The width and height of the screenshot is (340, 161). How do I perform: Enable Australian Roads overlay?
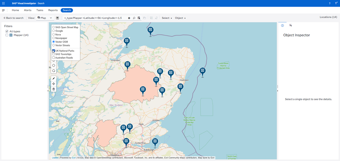tap(53, 58)
